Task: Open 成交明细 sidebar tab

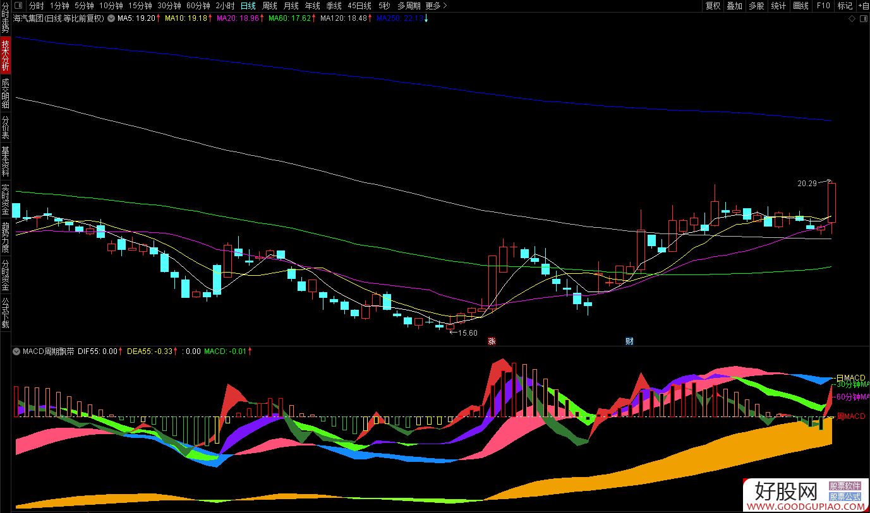Action: tap(5, 93)
